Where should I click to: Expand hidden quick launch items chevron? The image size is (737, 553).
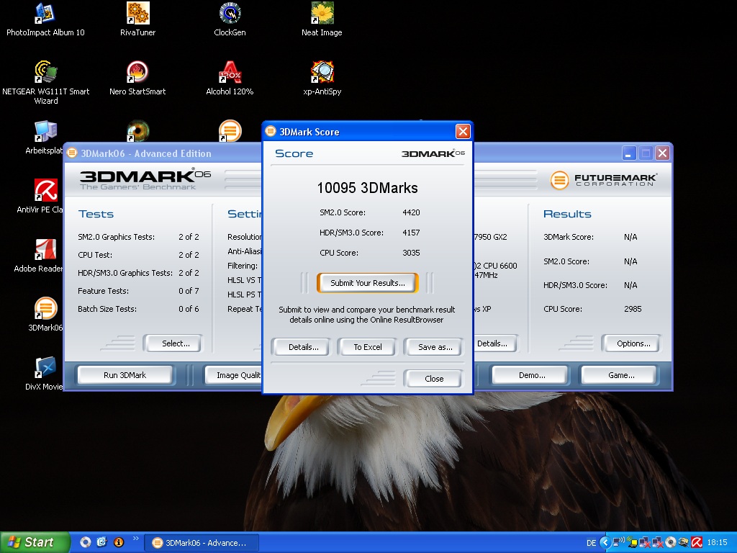coord(136,539)
